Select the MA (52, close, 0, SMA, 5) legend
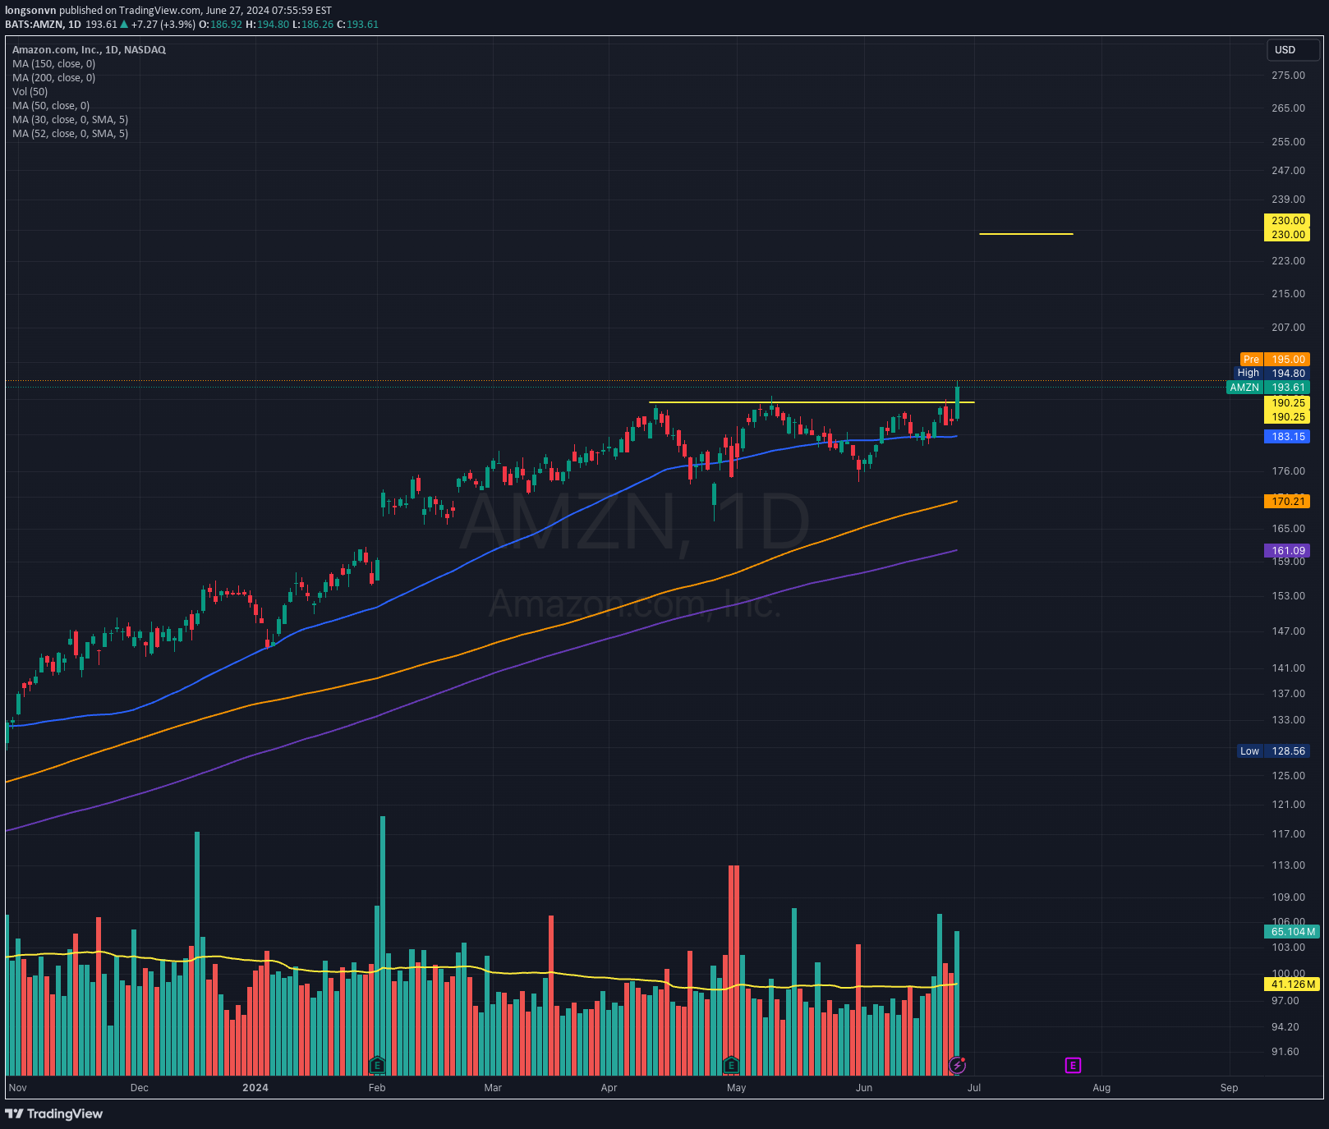Screen dimensions: 1329x1129 pos(70,134)
